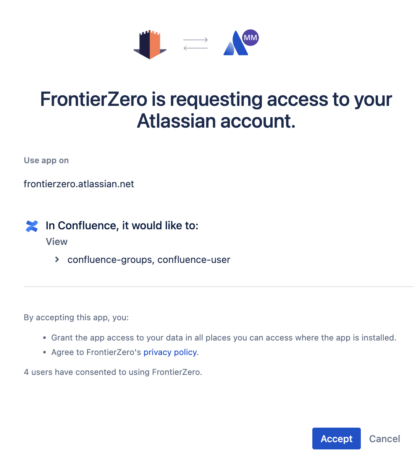Click the '4 users have consented' notice

[113, 372]
